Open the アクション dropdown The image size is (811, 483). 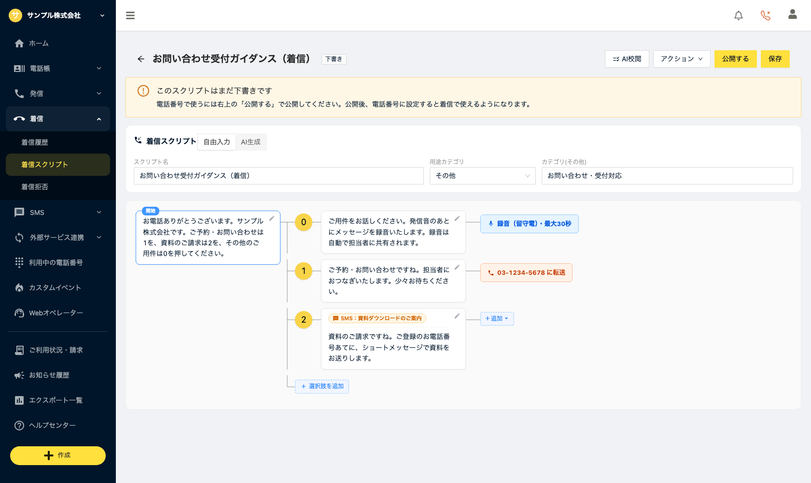[x=682, y=59]
